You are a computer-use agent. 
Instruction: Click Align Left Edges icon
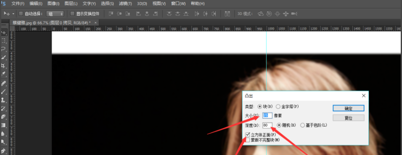click(138, 13)
